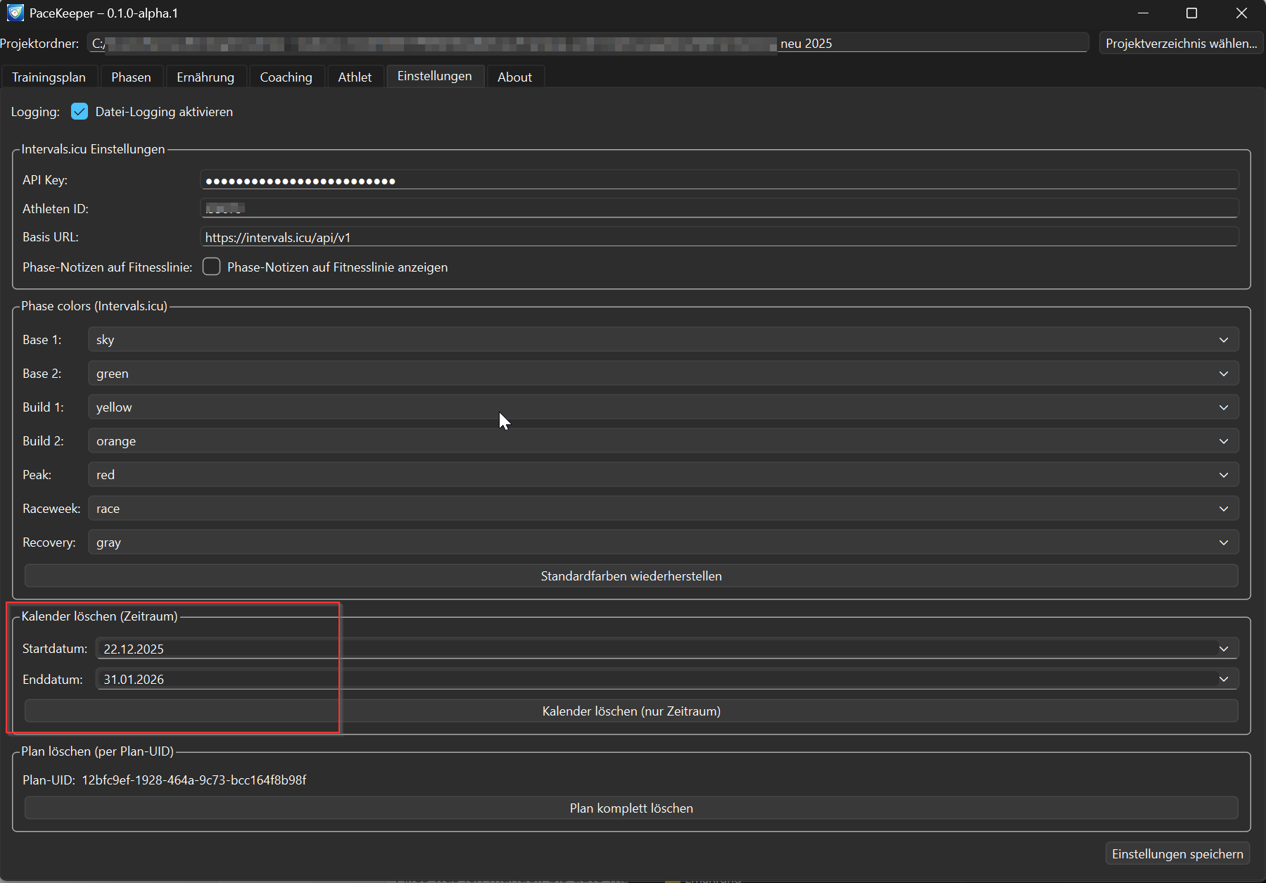Open the Coaching tab
The width and height of the screenshot is (1266, 883).
pos(286,77)
